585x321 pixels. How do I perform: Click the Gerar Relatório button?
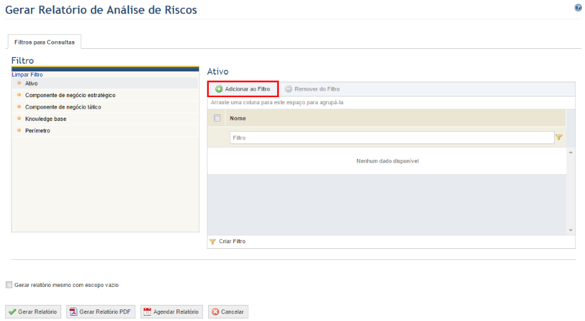34,312
